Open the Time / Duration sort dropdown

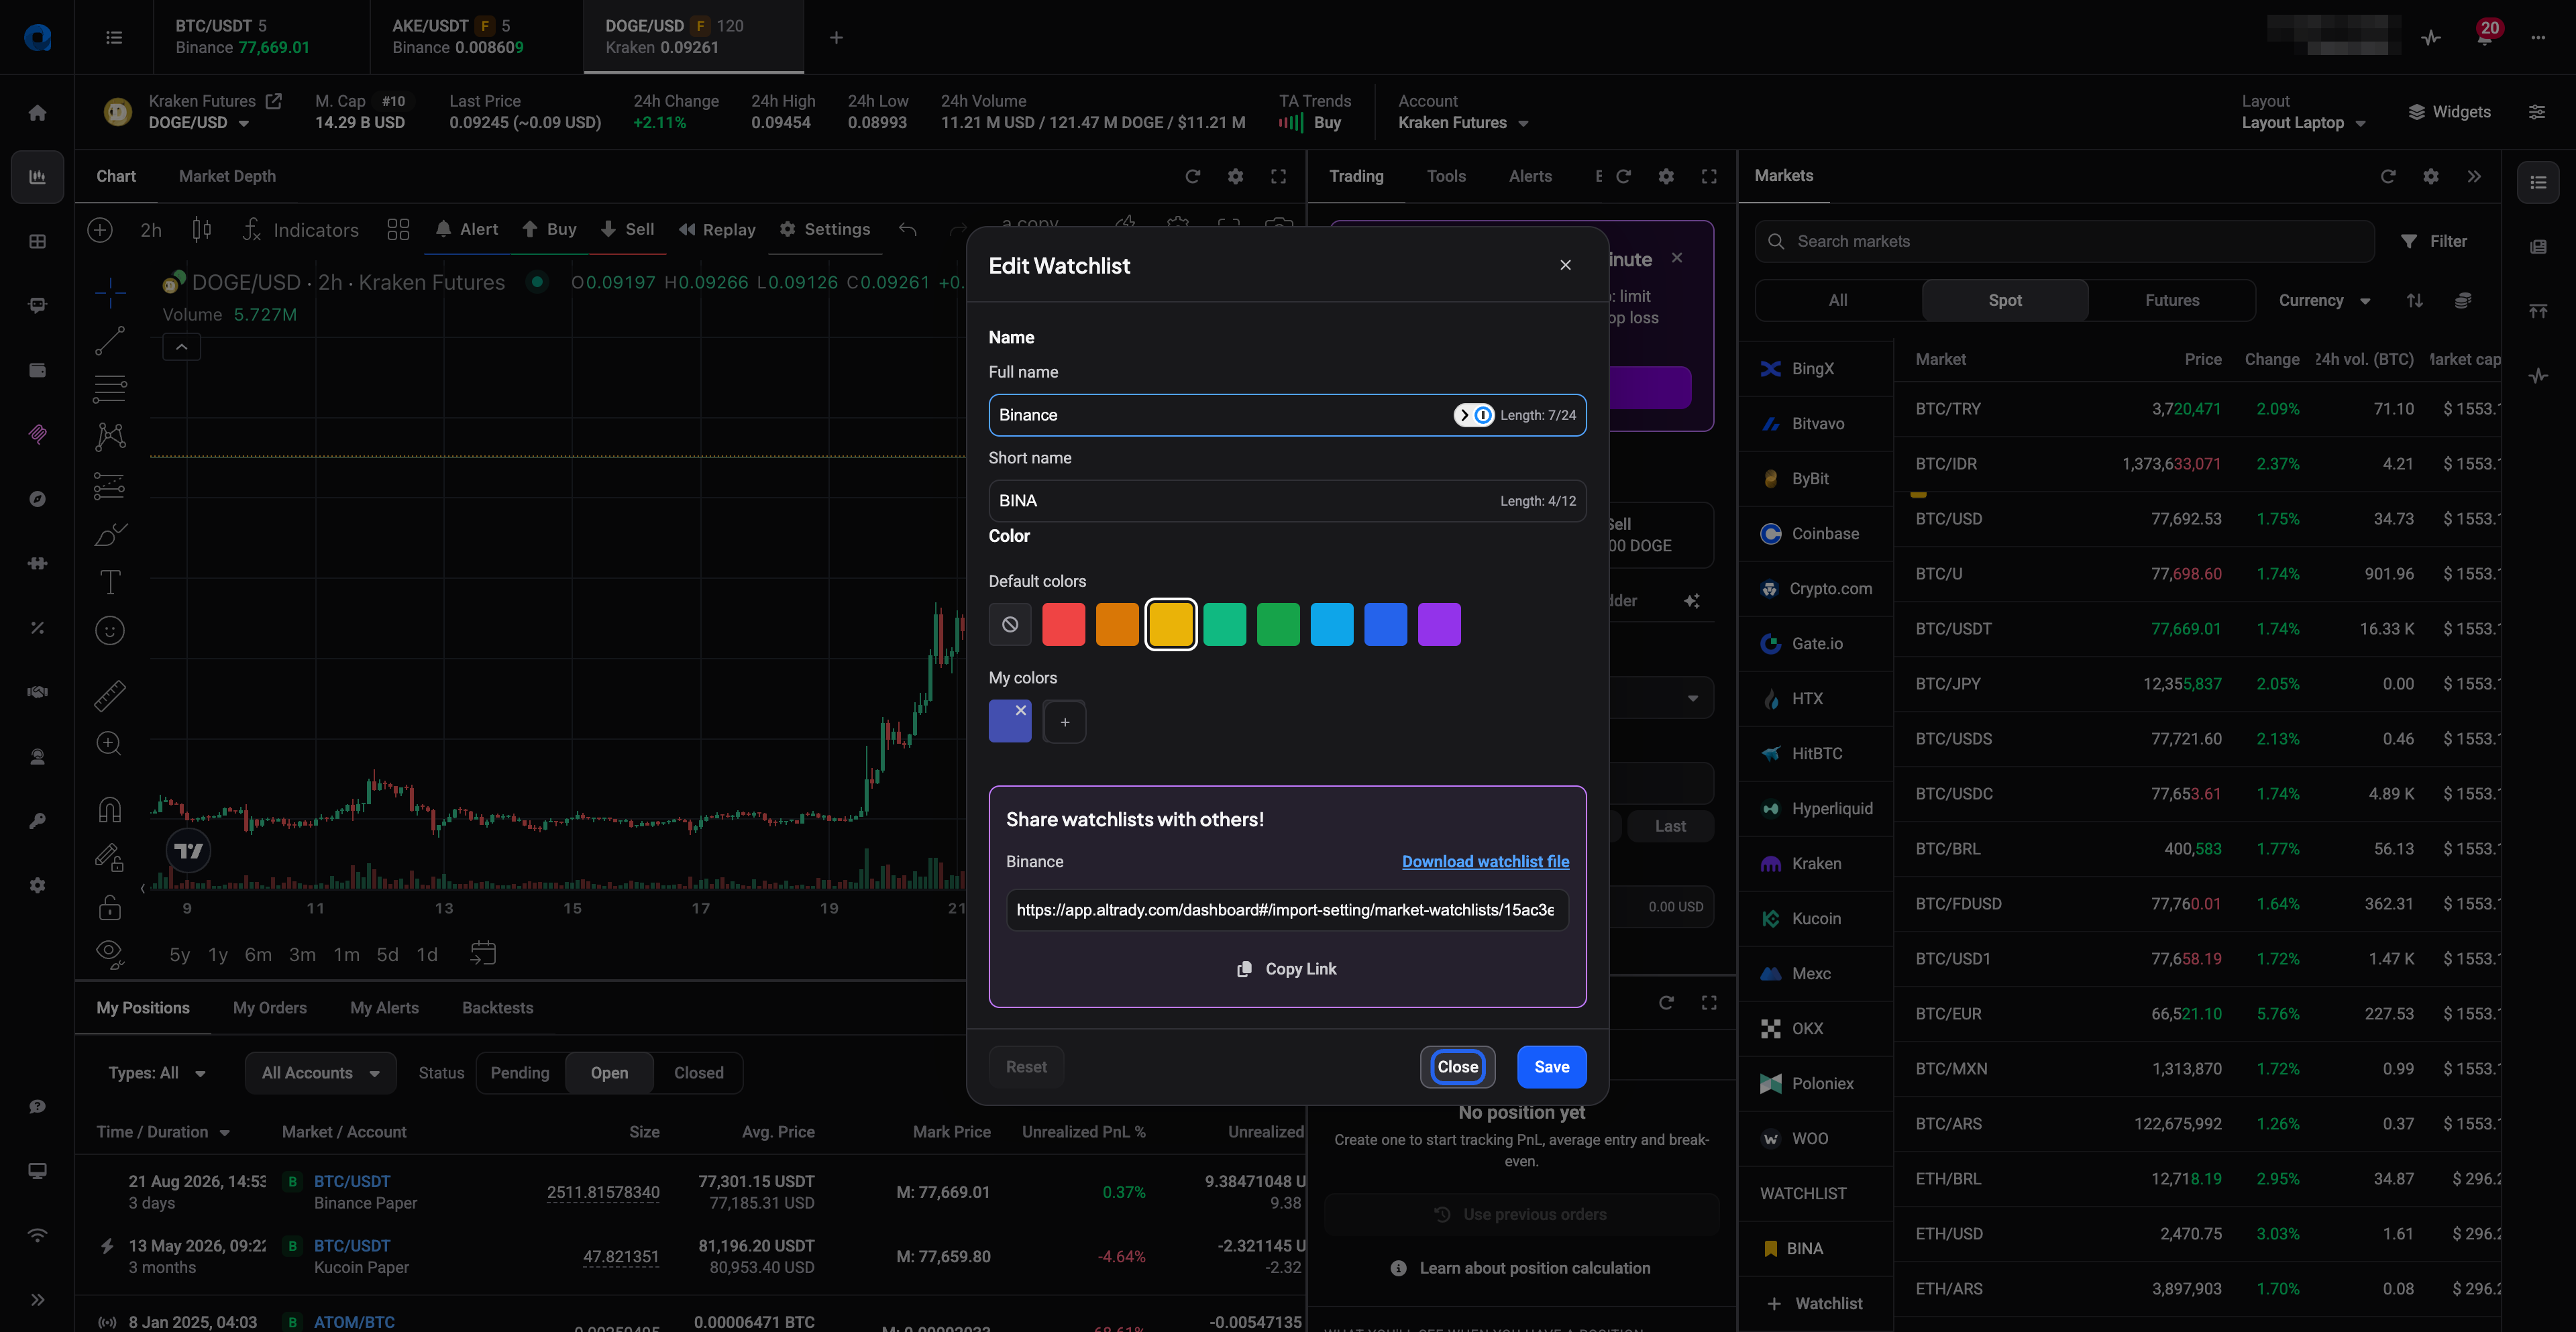click(163, 1131)
